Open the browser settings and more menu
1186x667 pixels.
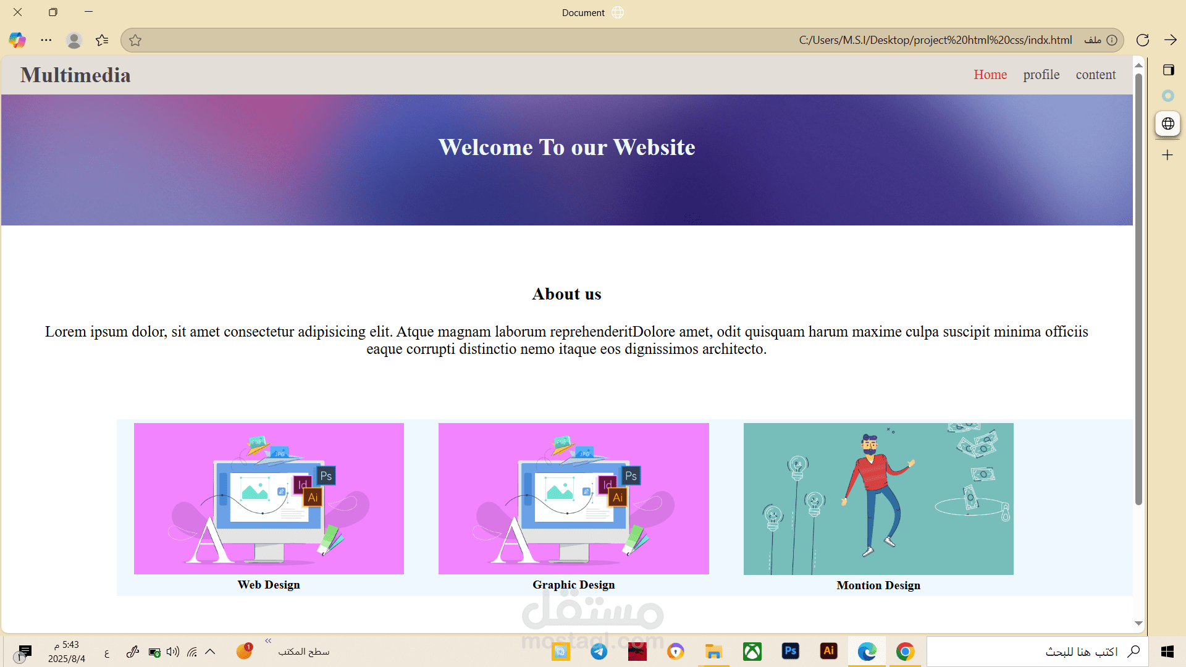point(46,40)
